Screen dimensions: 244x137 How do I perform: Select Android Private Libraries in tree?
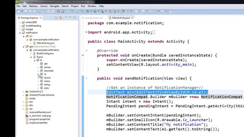(x=42, y=95)
